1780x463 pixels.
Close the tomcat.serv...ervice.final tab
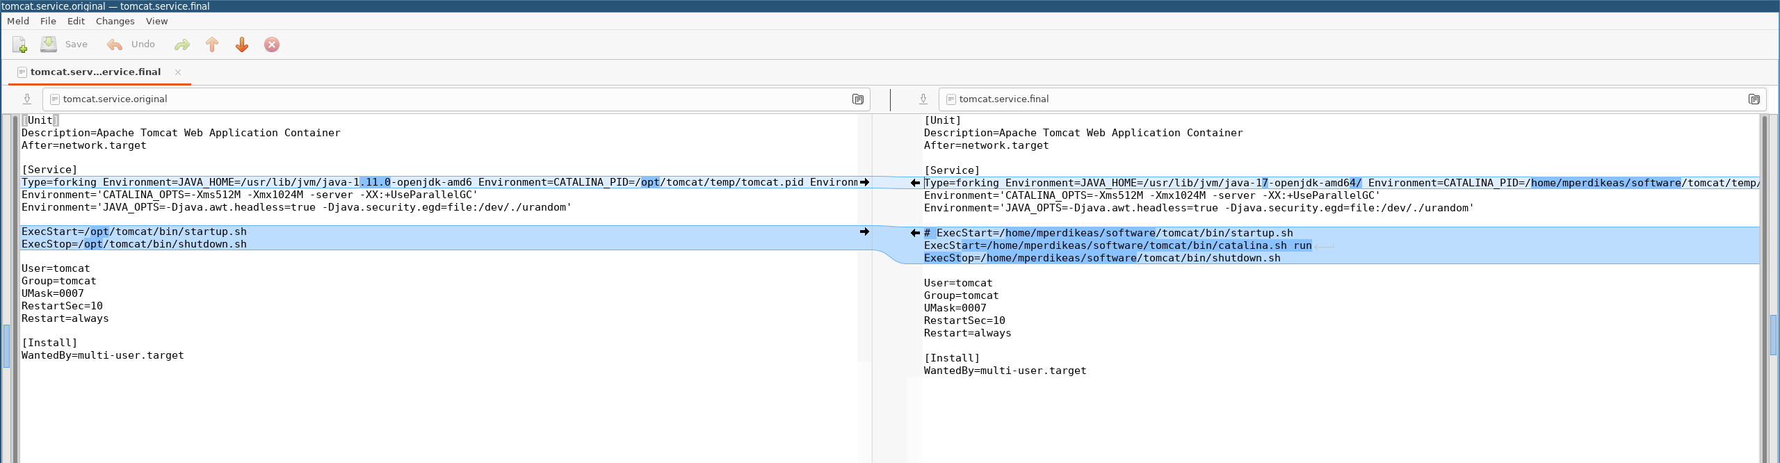click(x=178, y=72)
